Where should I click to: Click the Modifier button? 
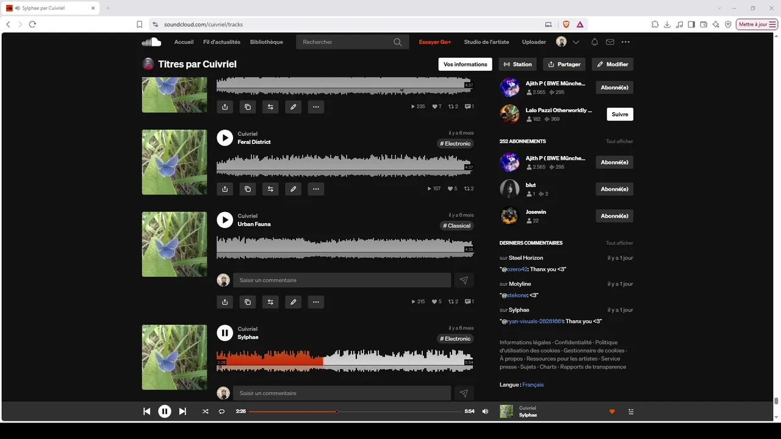[x=613, y=64]
